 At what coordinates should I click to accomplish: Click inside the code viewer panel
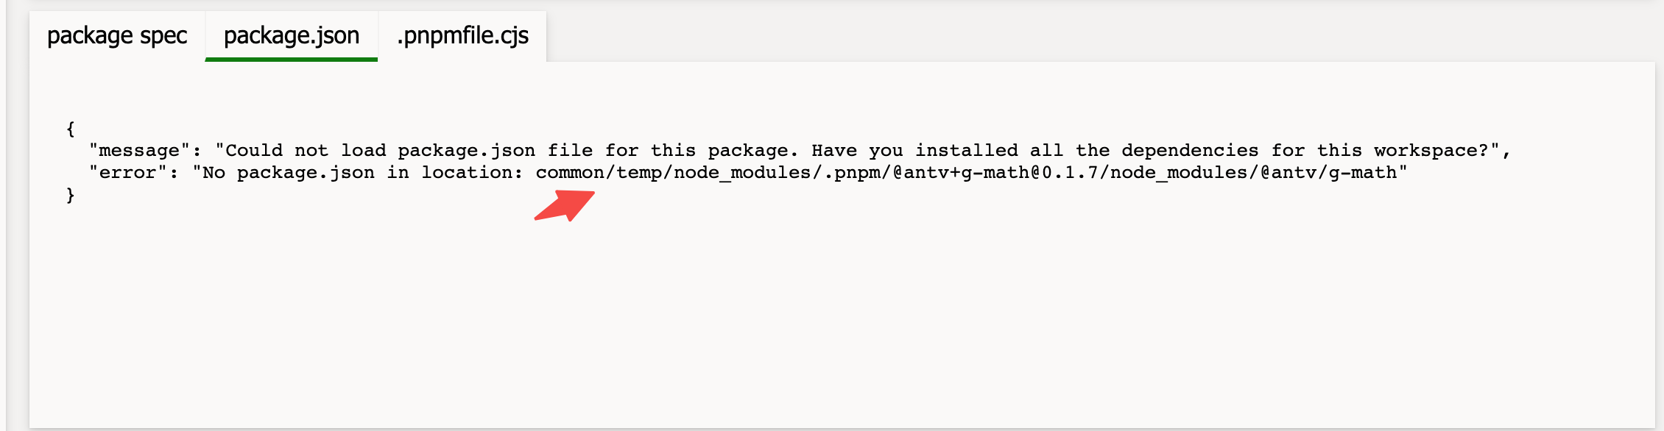[810, 309]
